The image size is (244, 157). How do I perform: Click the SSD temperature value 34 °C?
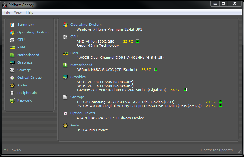pos(211,102)
